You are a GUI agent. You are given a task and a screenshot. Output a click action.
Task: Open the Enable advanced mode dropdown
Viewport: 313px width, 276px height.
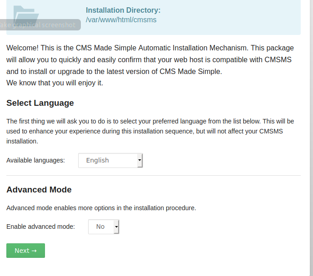[x=104, y=227]
